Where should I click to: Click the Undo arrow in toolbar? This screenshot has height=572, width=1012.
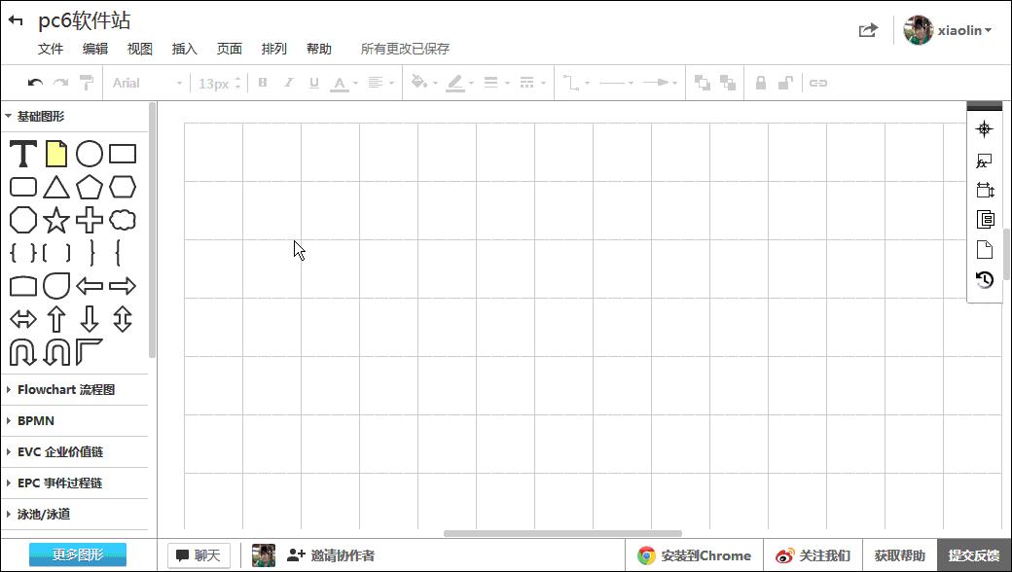(35, 83)
